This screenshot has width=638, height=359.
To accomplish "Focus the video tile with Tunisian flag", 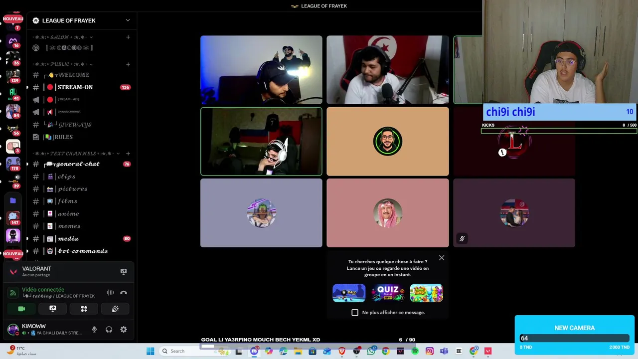I will (388, 70).
